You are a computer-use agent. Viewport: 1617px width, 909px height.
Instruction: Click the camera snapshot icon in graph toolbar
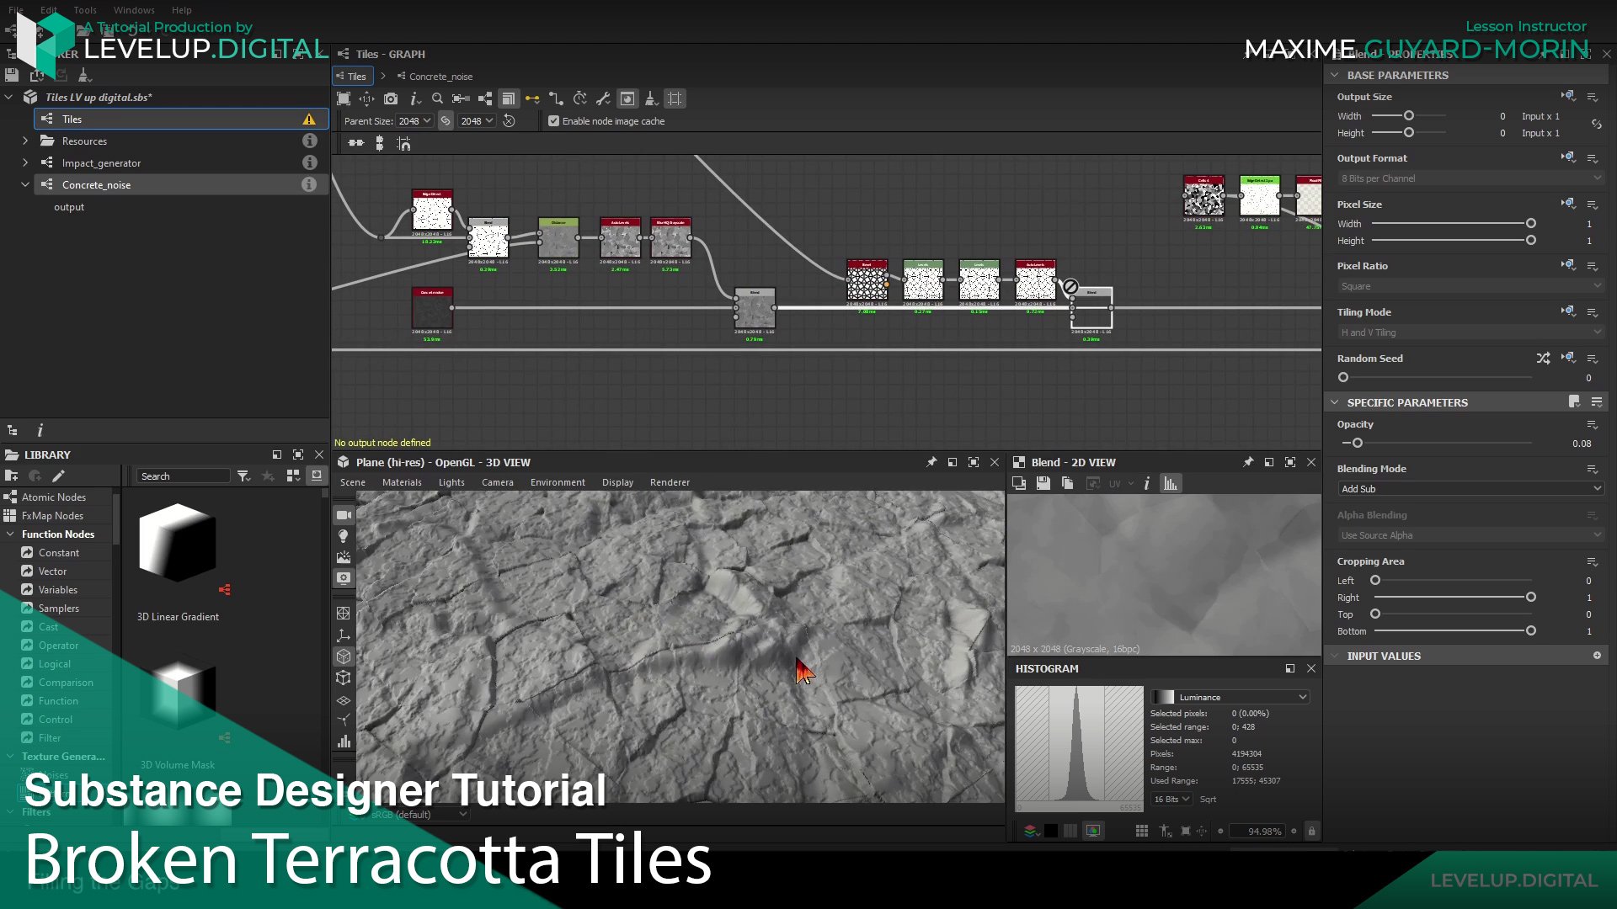[x=391, y=99]
